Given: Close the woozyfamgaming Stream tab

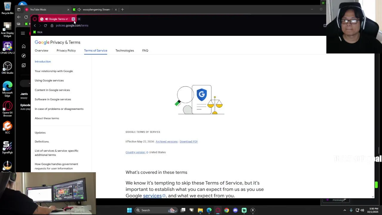Looking at the screenshot, I should pyautogui.click(x=116, y=10).
